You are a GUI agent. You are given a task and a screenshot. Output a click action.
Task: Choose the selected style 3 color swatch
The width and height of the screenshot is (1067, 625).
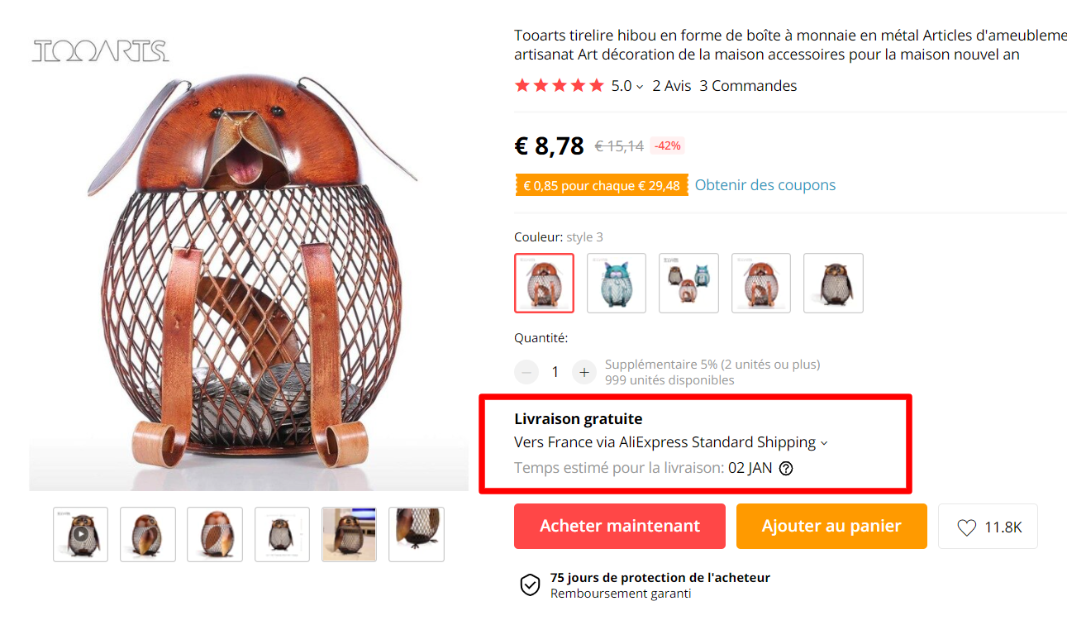[x=544, y=283]
